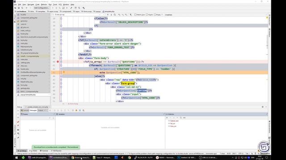This screenshot has width=286, height=160.
Task: Click the Save All toolbar icon
Action: click(x=19, y=8)
